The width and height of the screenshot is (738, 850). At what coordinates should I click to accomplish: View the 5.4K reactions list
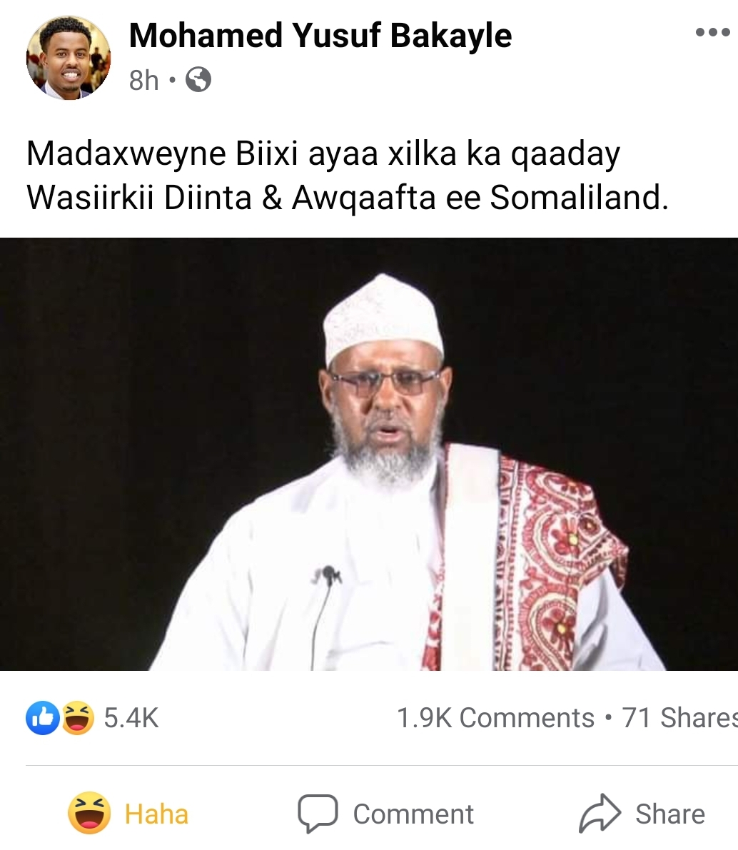tap(131, 718)
